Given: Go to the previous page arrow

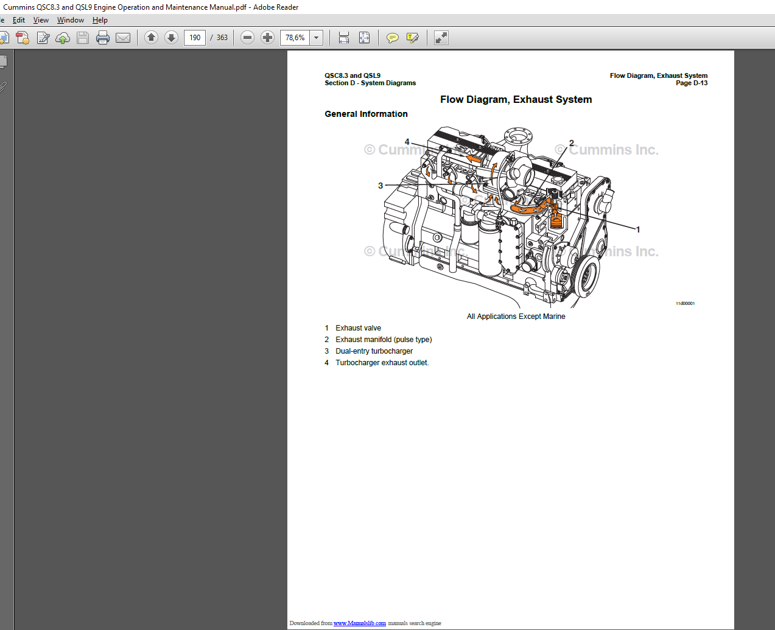Looking at the screenshot, I should point(151,37).
